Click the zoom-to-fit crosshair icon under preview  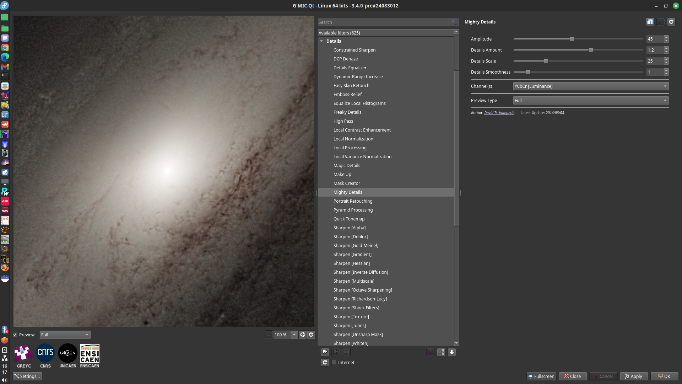click(303, 335)
